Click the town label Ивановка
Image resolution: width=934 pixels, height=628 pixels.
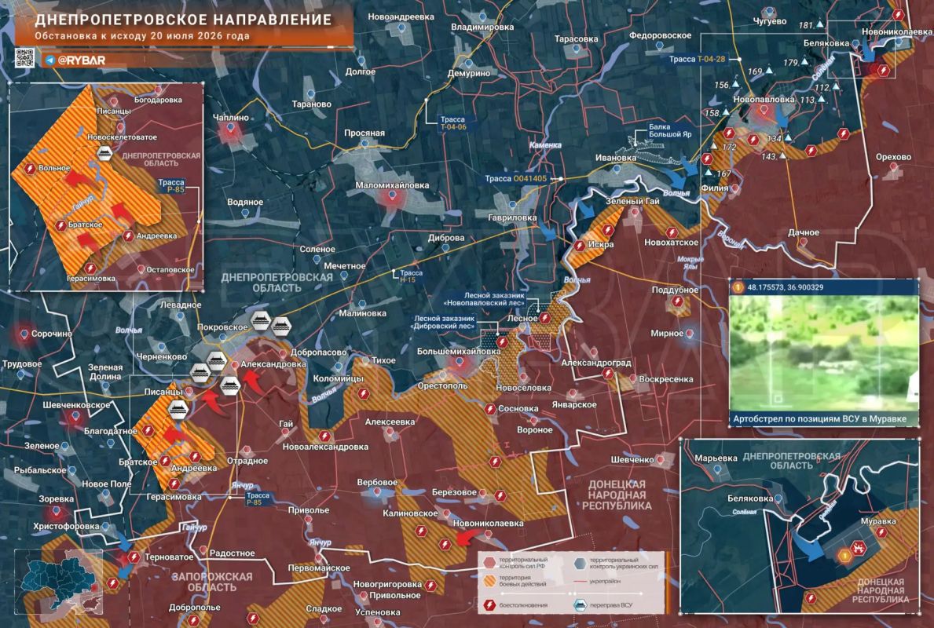[616, 158]
